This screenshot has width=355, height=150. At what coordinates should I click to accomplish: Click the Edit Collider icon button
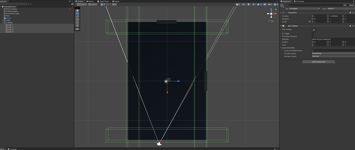coord(314,30)
